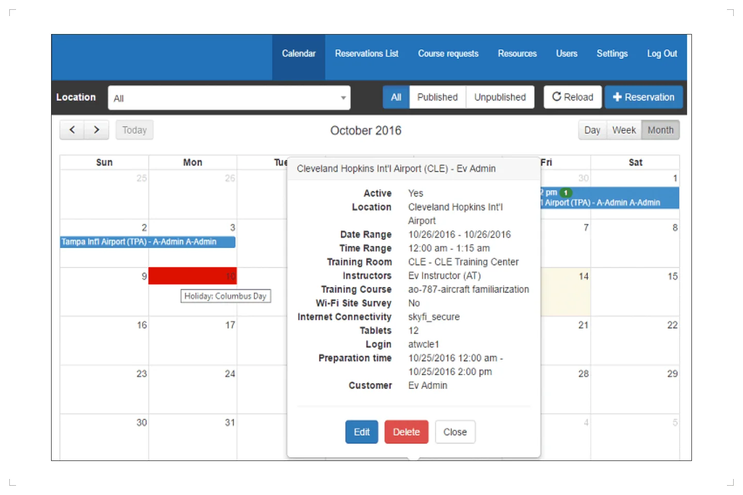Switch to the Calendar tab
The height and width of the screenshot is (495, 743).
299,54
